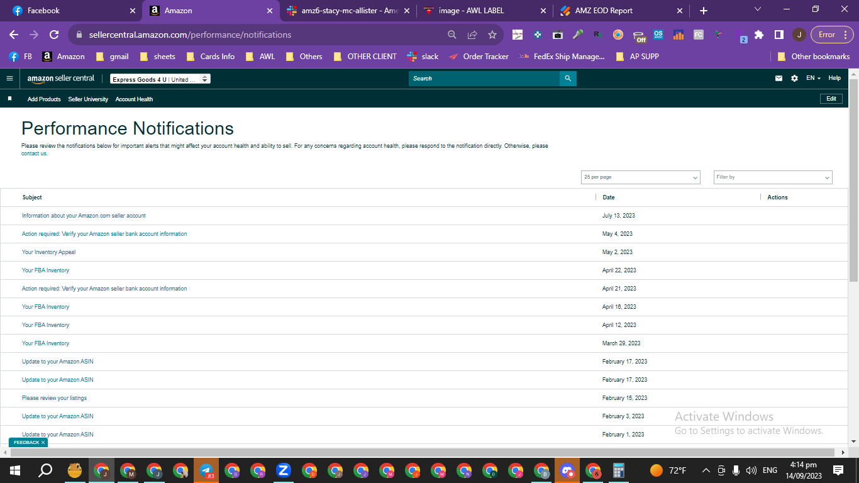Switch to the AMZ EOD Report tab

(621, 11)
